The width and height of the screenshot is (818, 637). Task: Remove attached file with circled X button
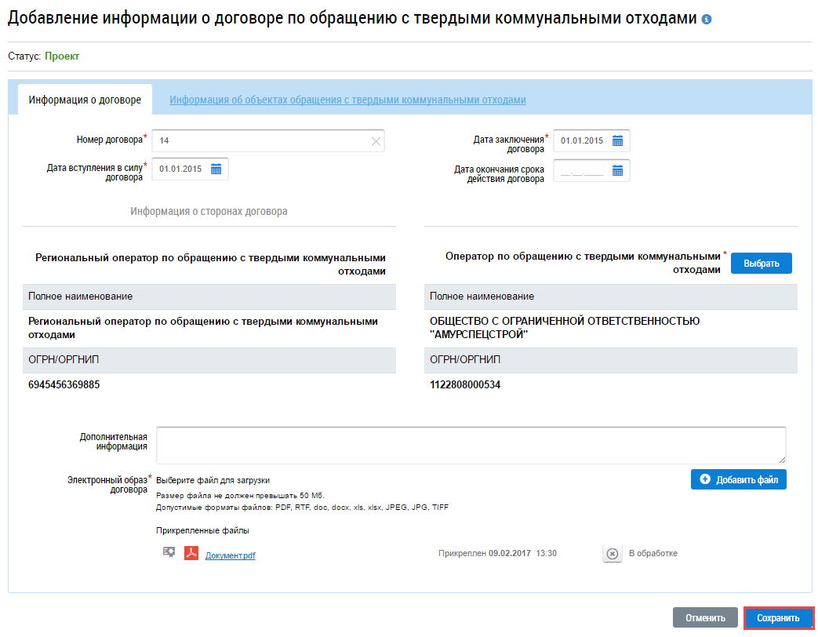613,554
